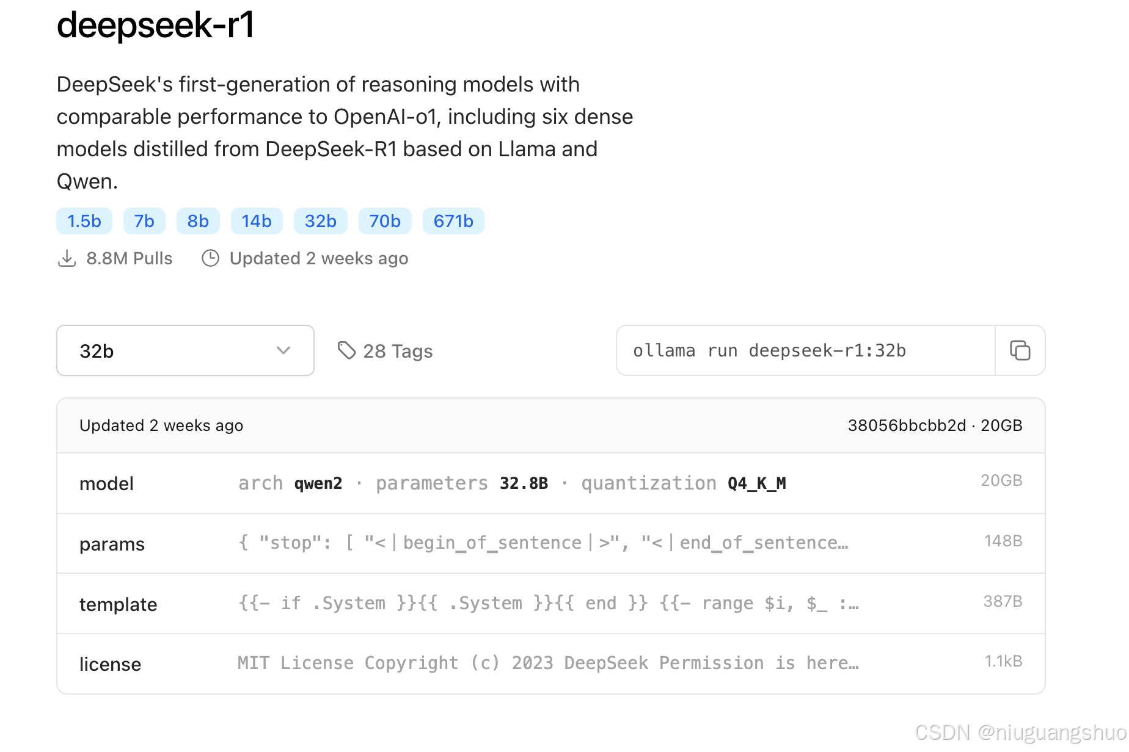This screenshot has width=1129, height=752.
Task: View the MIT license row
Action: (x=551, y=663)
